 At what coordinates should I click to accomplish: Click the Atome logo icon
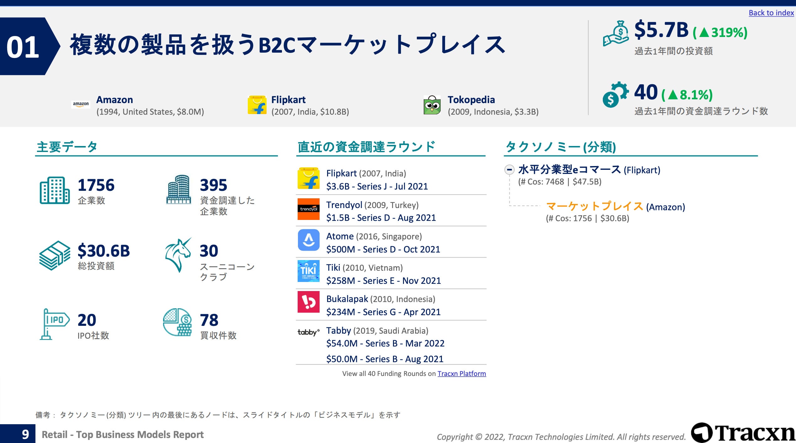coord(308,240)
